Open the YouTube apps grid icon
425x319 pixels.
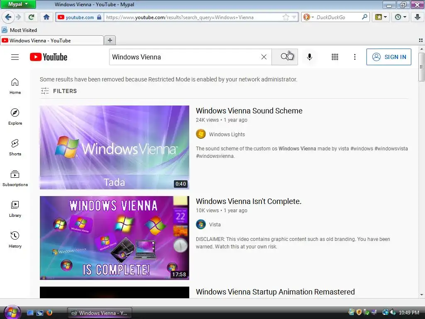pyautogui.click(x=335, y=57)
